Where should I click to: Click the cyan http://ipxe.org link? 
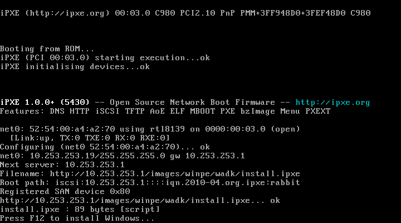click(332, 103)
